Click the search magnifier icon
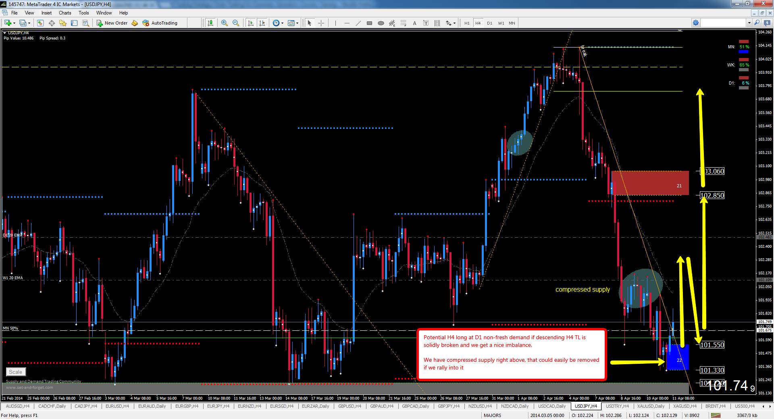774x419 pixels. (x=757, y=23)
